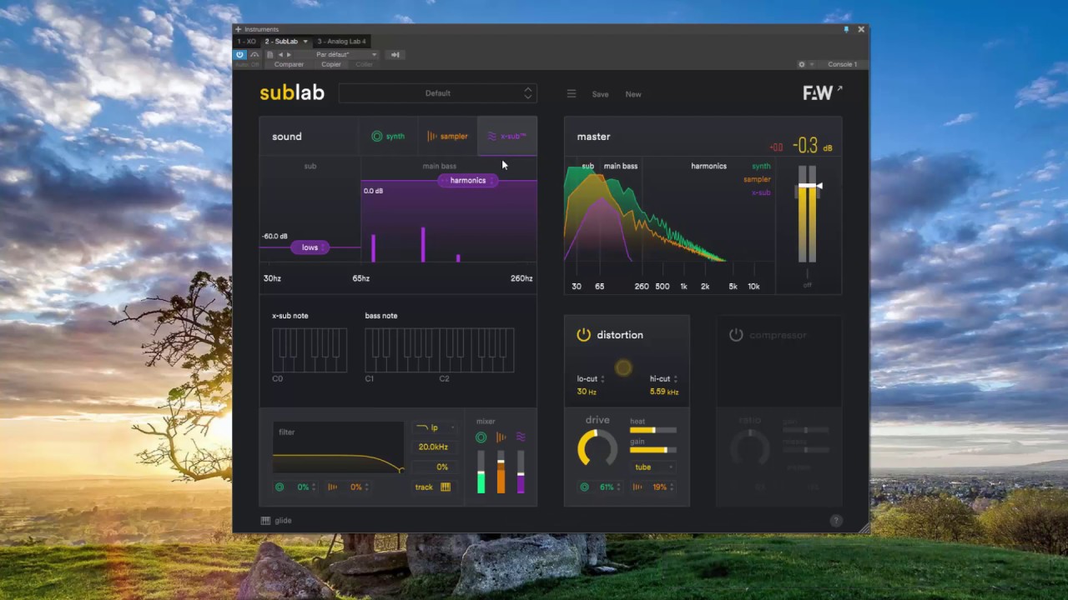Click the Console 1 label
This screenshot has height=600, width=1068.
[x=842, y=64]
